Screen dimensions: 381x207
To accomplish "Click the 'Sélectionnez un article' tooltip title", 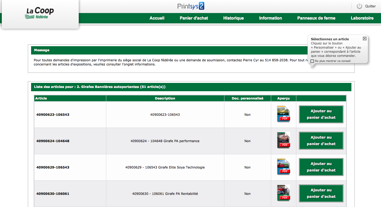I will point(330,39).
